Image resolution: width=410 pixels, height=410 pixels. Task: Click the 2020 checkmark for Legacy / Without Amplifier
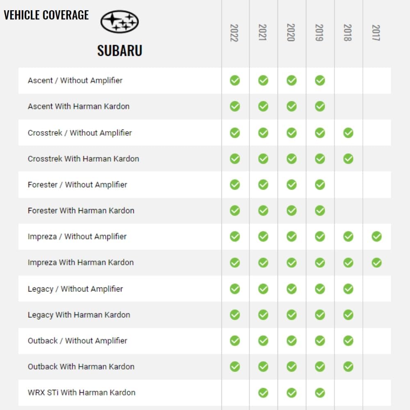tap(292, 289)
